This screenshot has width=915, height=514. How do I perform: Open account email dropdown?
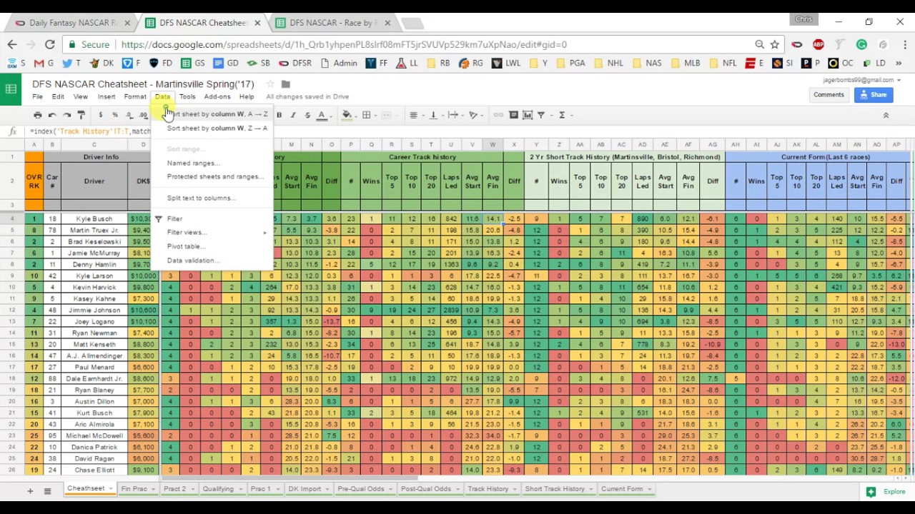point(861,80)
